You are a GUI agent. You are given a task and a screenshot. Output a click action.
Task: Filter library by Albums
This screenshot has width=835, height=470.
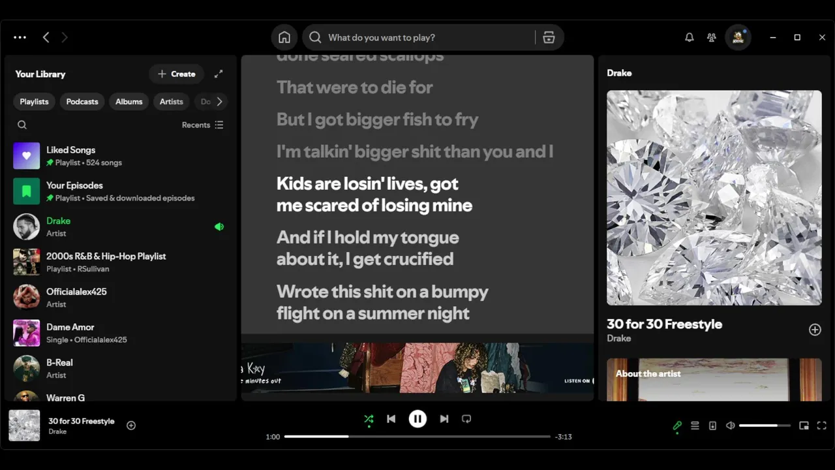129,101
